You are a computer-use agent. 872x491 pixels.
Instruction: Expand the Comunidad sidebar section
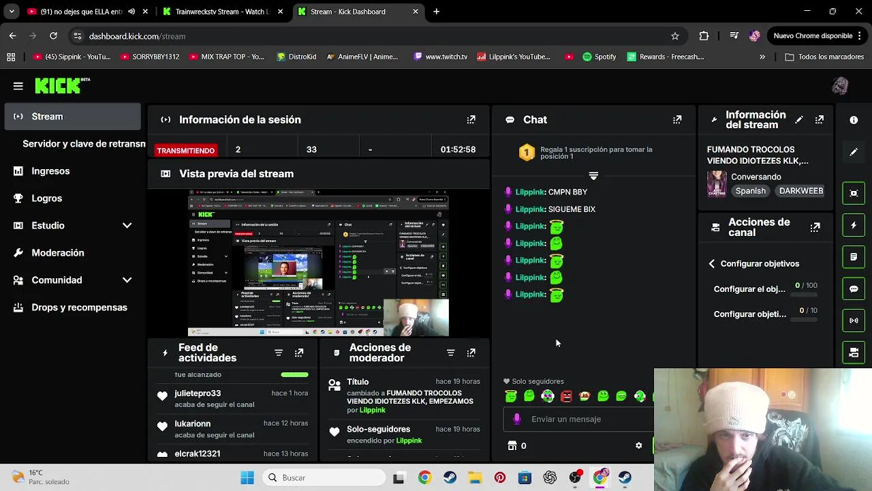tap(127, 280)
